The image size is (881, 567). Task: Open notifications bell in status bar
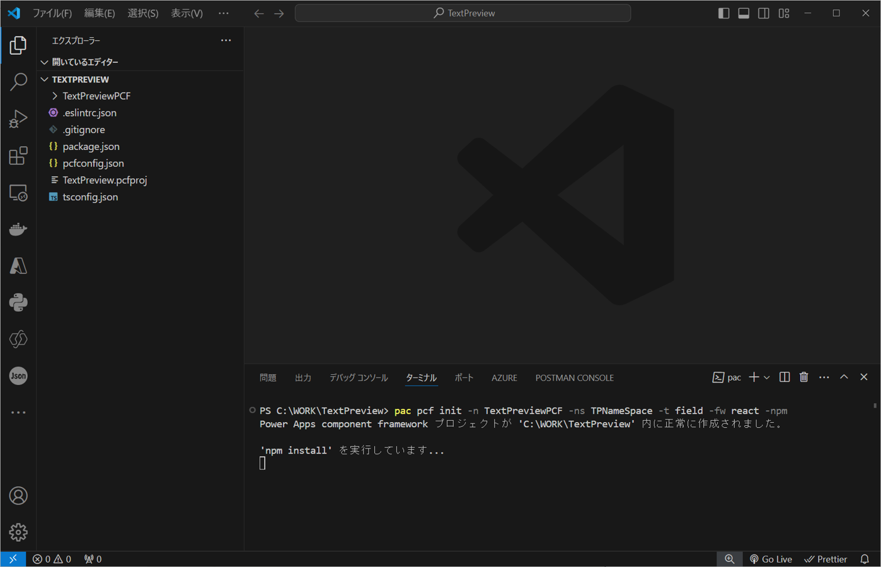click(x=865, y=559)
